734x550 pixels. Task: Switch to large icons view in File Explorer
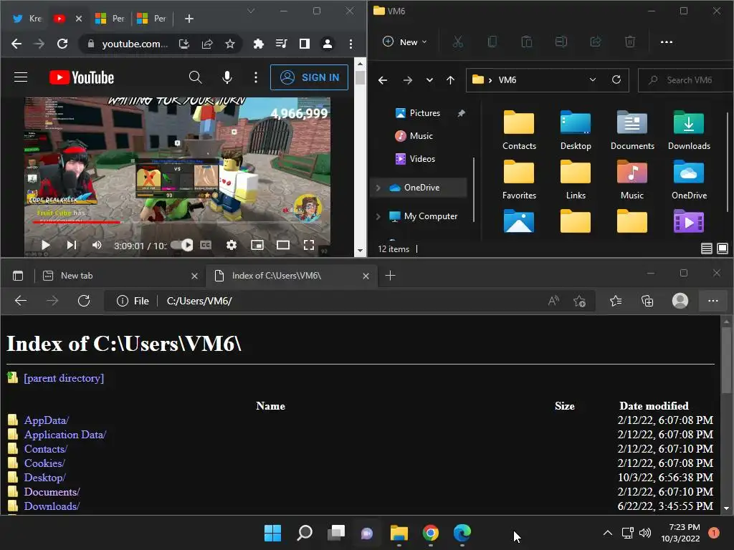click(723, 249)
